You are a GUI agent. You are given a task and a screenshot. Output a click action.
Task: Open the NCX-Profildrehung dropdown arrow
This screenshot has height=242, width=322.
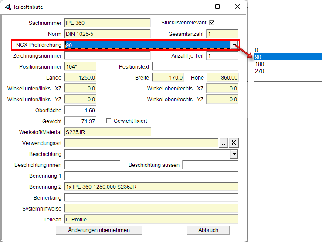(x=234, y=45)
